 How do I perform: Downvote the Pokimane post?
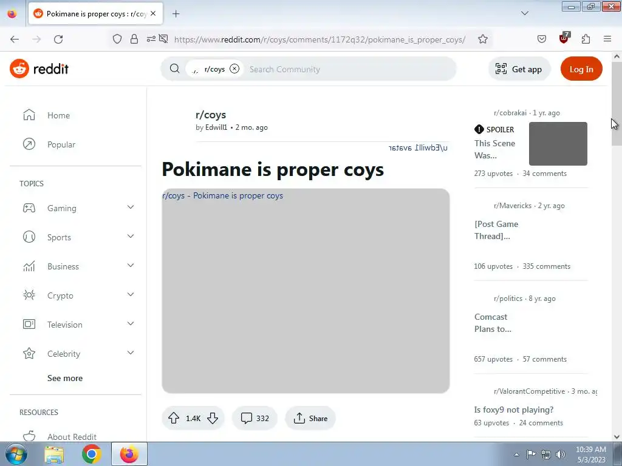(x=213, y=418)
